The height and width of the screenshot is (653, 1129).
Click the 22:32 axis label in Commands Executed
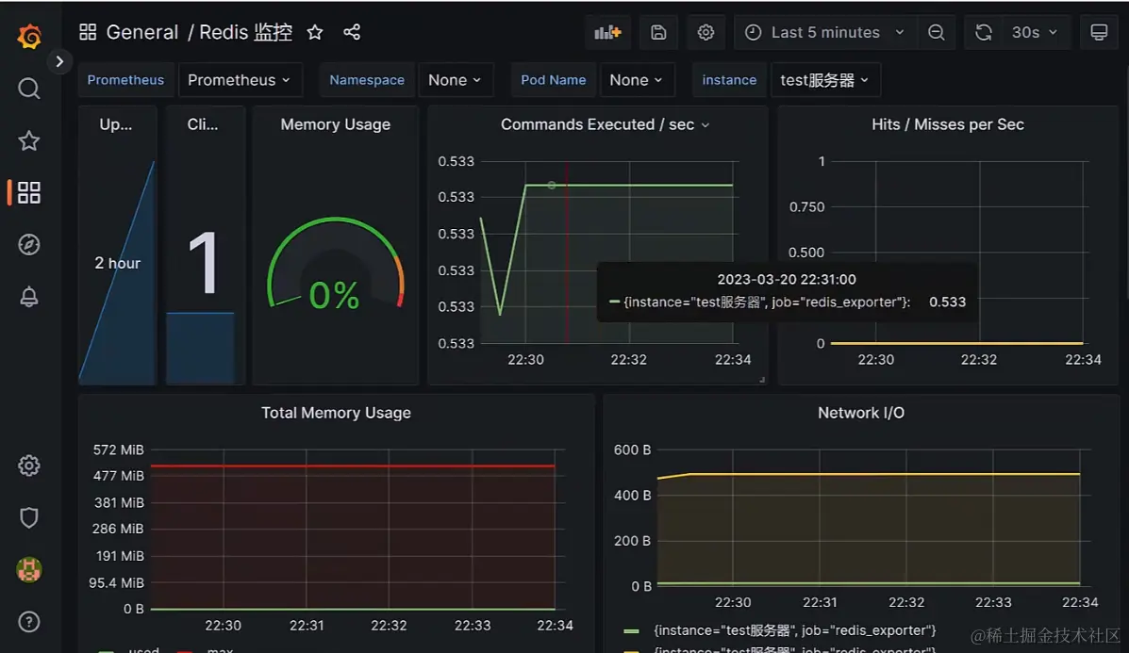point(628,360)
